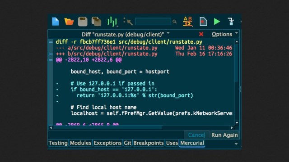Open a file using the orange folder icon

coord(69,22)
